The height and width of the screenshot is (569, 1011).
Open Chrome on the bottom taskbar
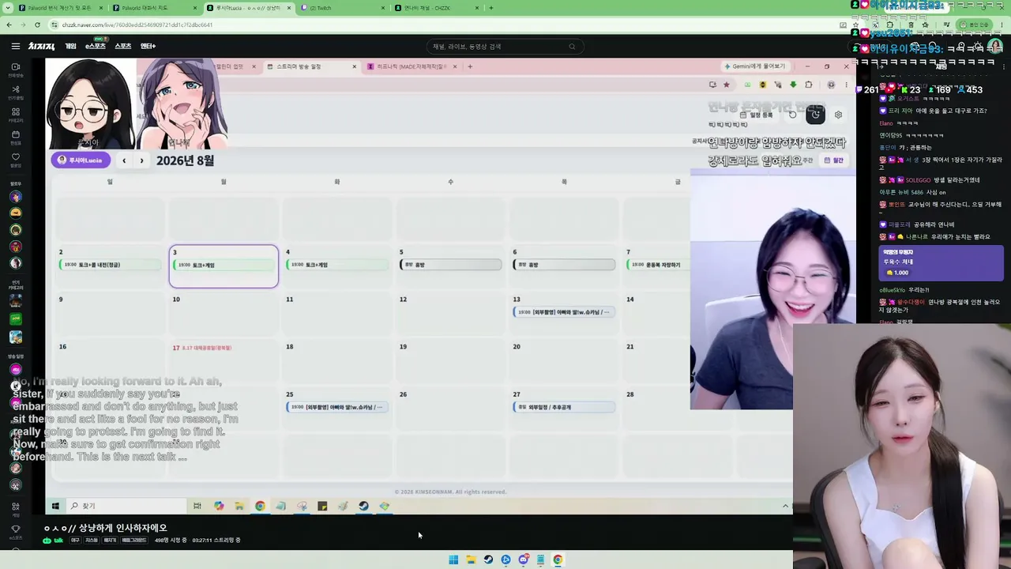(x=558, y=560)
